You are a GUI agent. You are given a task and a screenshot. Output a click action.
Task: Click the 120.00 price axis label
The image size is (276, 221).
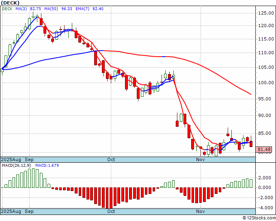266,26
